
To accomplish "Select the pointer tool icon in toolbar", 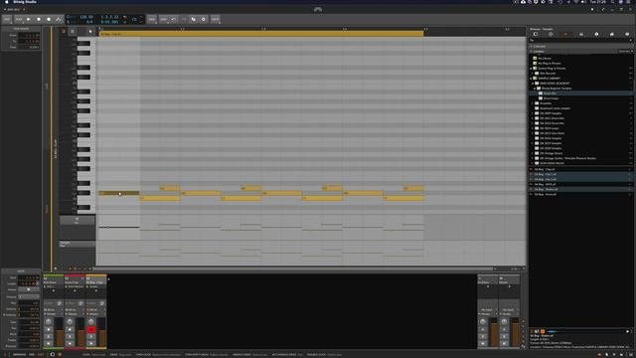I will pyautogui.click(x=194, y=19).
